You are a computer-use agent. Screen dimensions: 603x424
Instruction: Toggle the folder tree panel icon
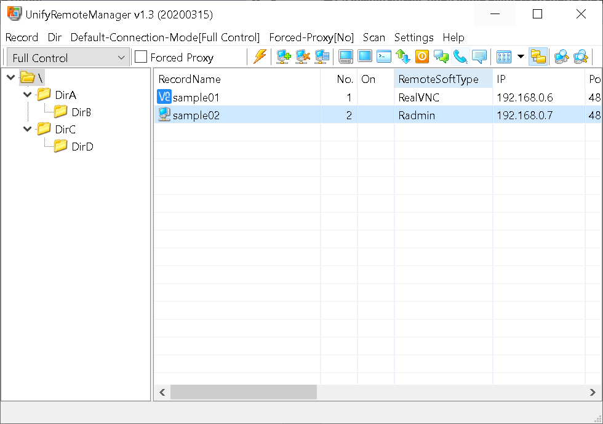coord(538,57)
